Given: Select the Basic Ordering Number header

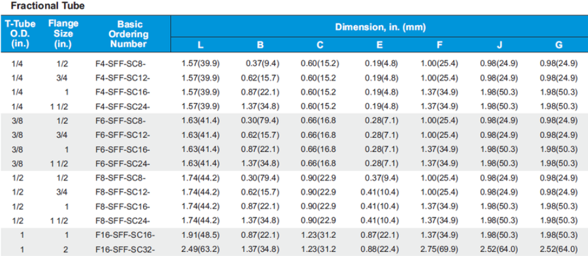Looking at the screenshot, I should pos(129,34).
